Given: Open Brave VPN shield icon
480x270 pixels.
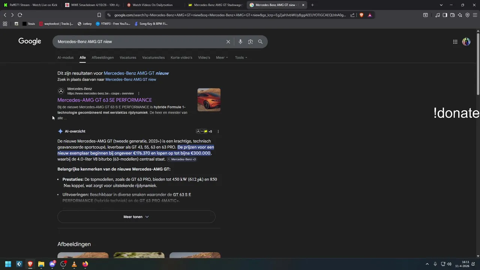Looking at the screenshot, I should coord(468,15).
